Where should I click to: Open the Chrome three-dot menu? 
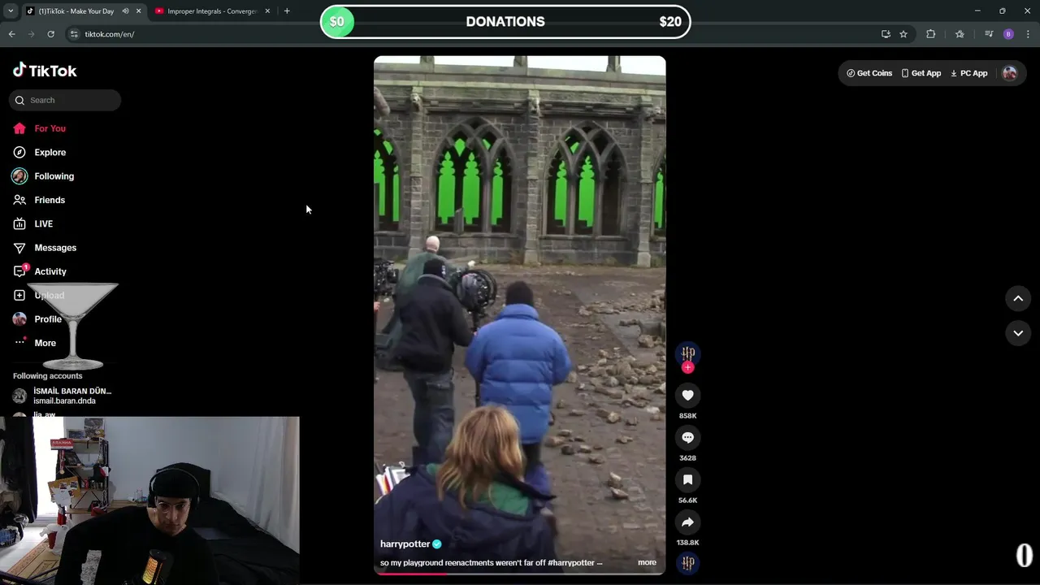pos(1028,34)
